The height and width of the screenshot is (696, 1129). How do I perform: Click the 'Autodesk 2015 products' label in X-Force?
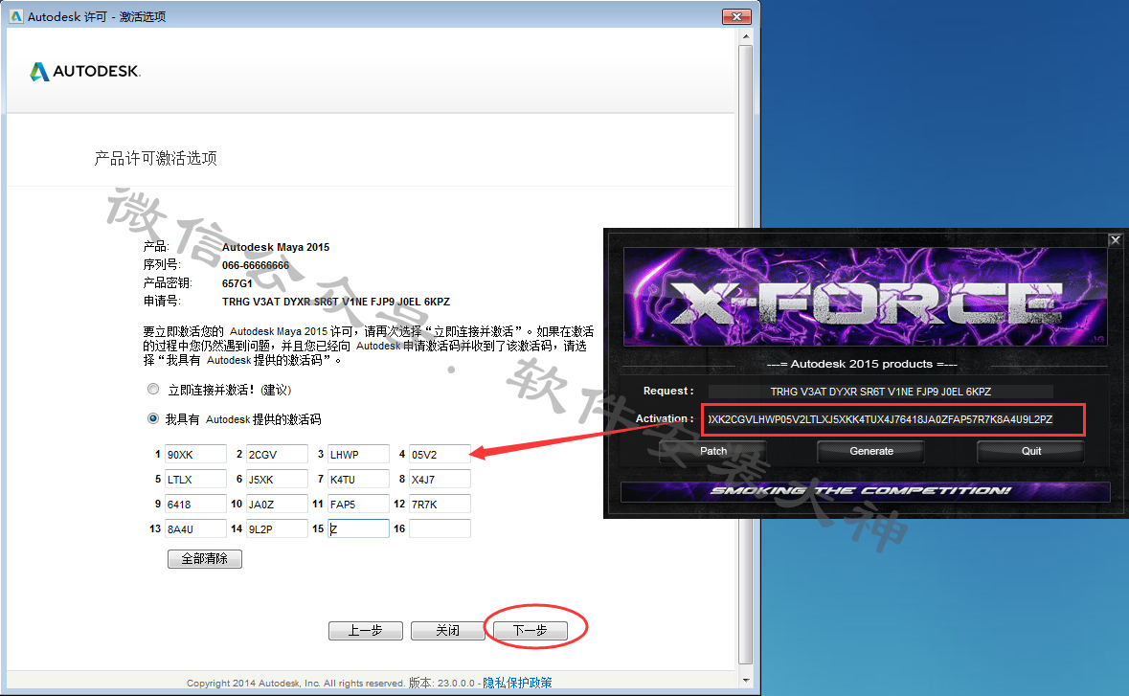coord(861,364)
